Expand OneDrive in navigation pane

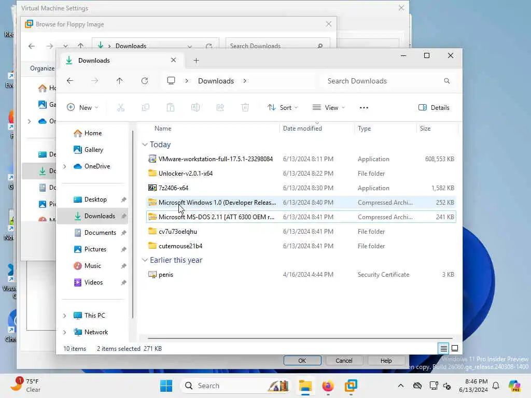[x=65, y=166]
